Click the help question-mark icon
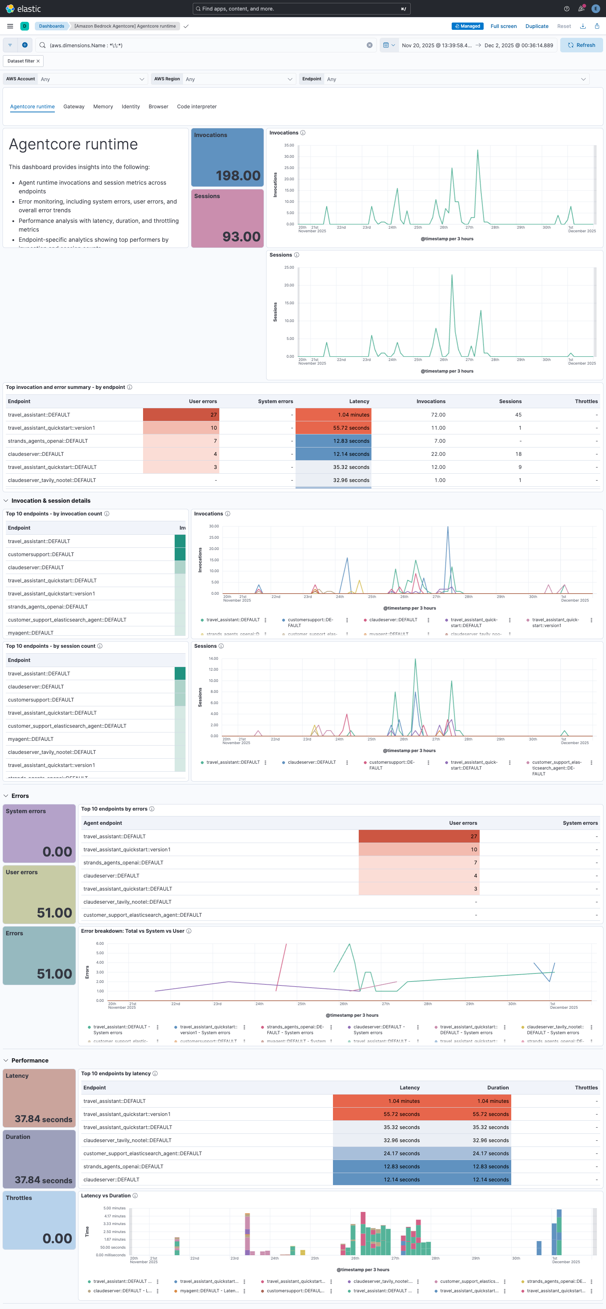Image resolution: width=606 pixels, height=1309 pixels. point(566,8)
